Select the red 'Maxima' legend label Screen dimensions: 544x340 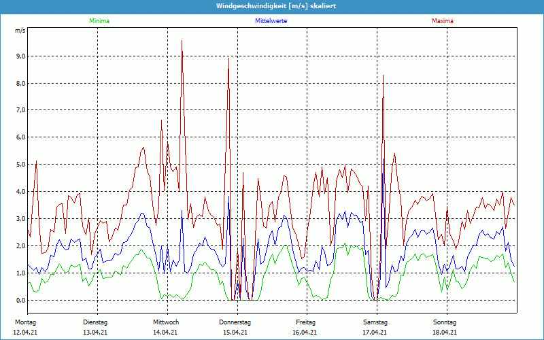tap(443, 21)
